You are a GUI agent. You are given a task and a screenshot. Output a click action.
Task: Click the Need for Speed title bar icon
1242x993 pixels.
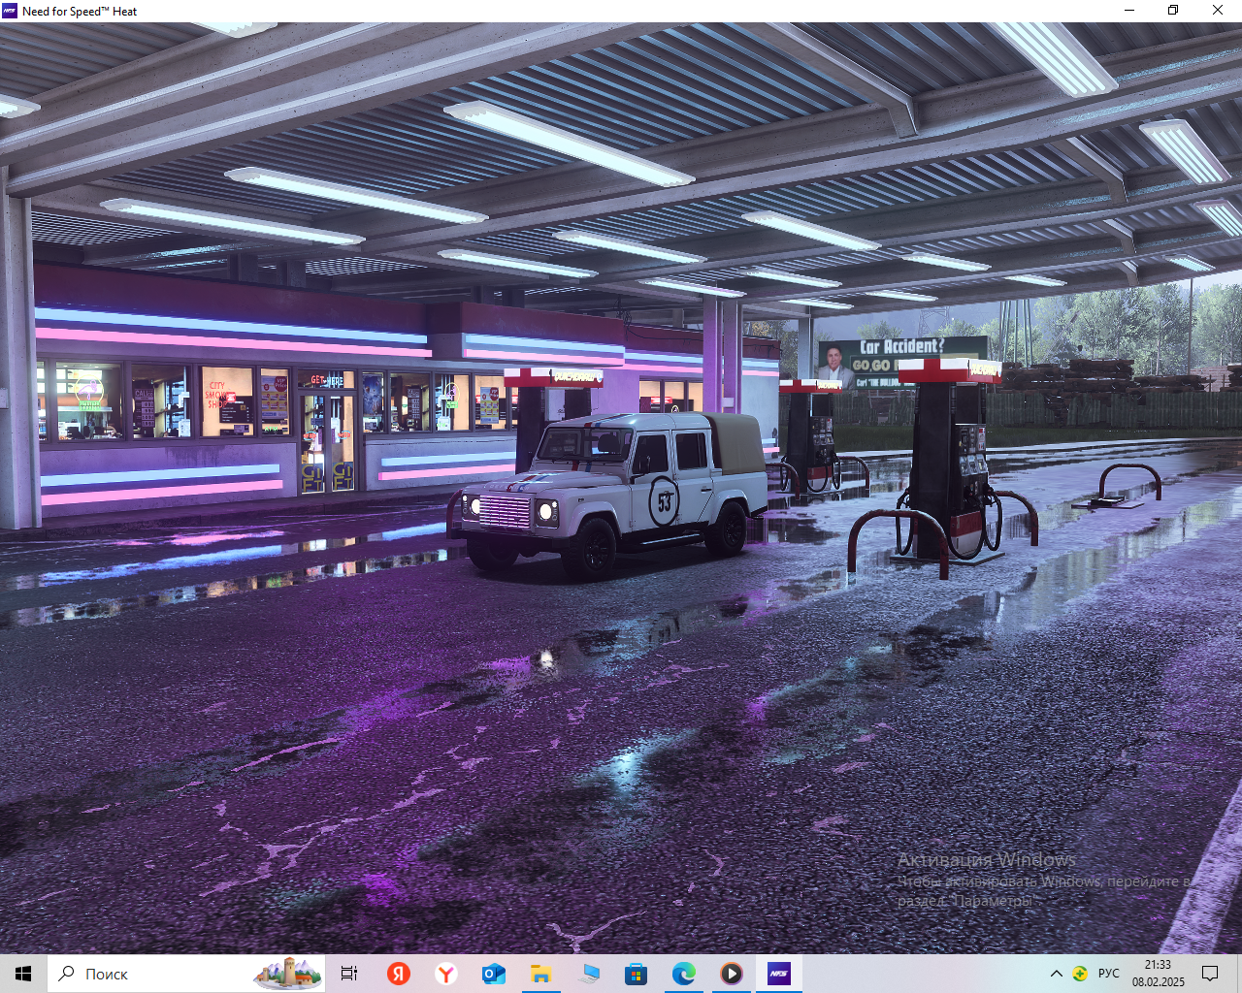coord(11,11)
